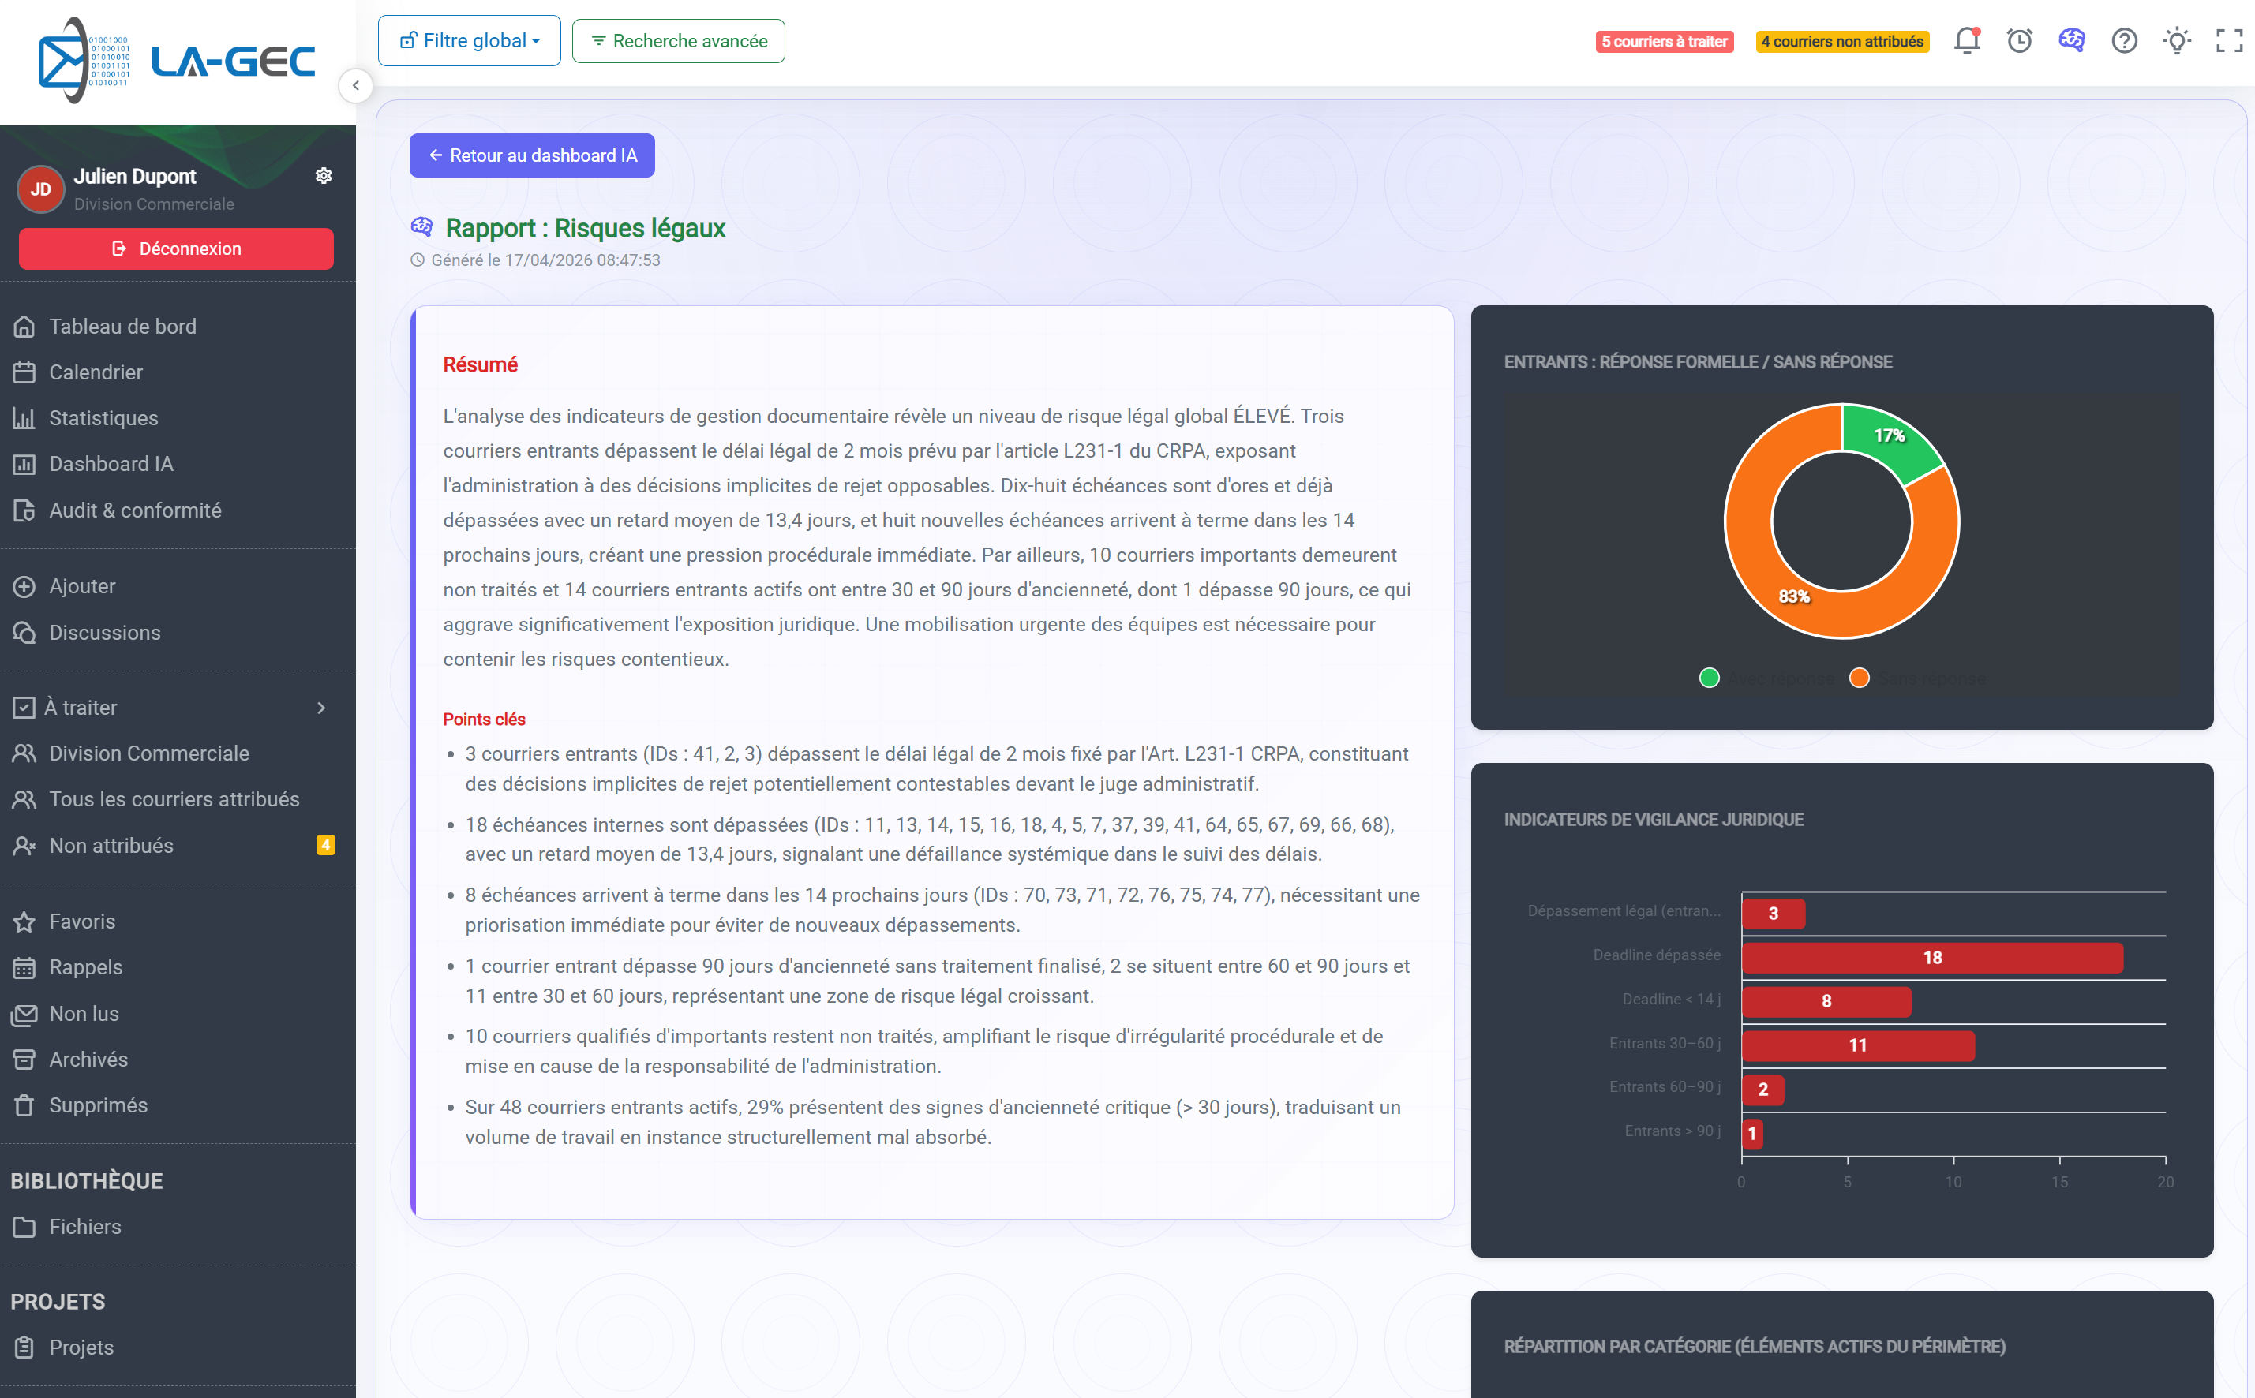Click the '5 courriers à traiter' badge
Screen dimensions: 2255x1398
click(x=1663, y=41)
